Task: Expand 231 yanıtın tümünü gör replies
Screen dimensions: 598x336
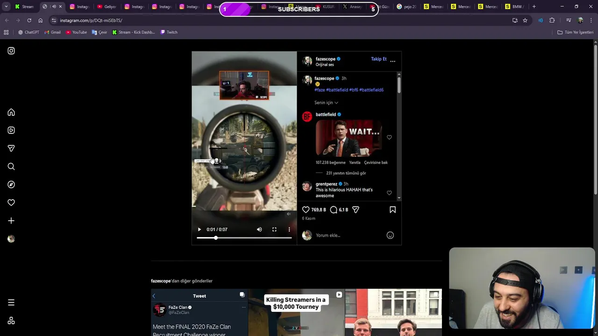Action: [346, 173]
